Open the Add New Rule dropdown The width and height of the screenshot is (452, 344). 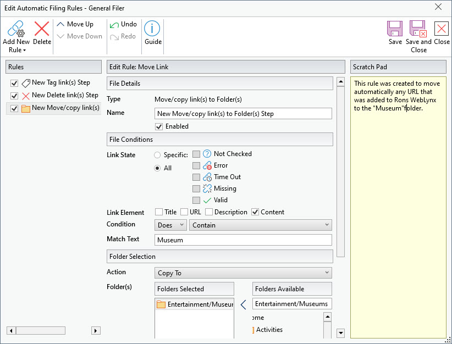tap(16, 37)
